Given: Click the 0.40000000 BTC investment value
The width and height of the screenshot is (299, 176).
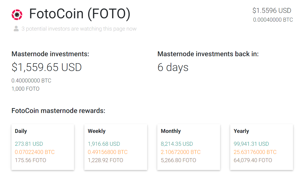Looking at the screenshot, I should click(31, 80).
